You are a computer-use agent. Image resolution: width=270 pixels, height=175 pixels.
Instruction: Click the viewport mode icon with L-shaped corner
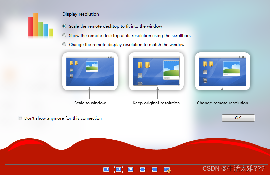[106, 170]
